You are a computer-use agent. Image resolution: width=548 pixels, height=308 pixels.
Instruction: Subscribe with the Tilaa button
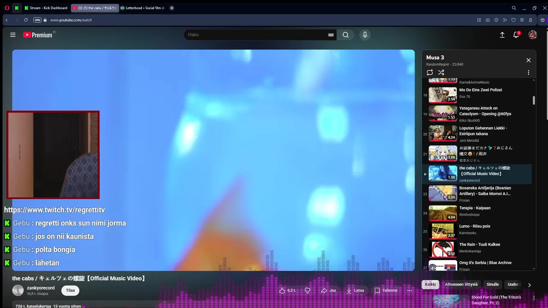coord(70,290)
